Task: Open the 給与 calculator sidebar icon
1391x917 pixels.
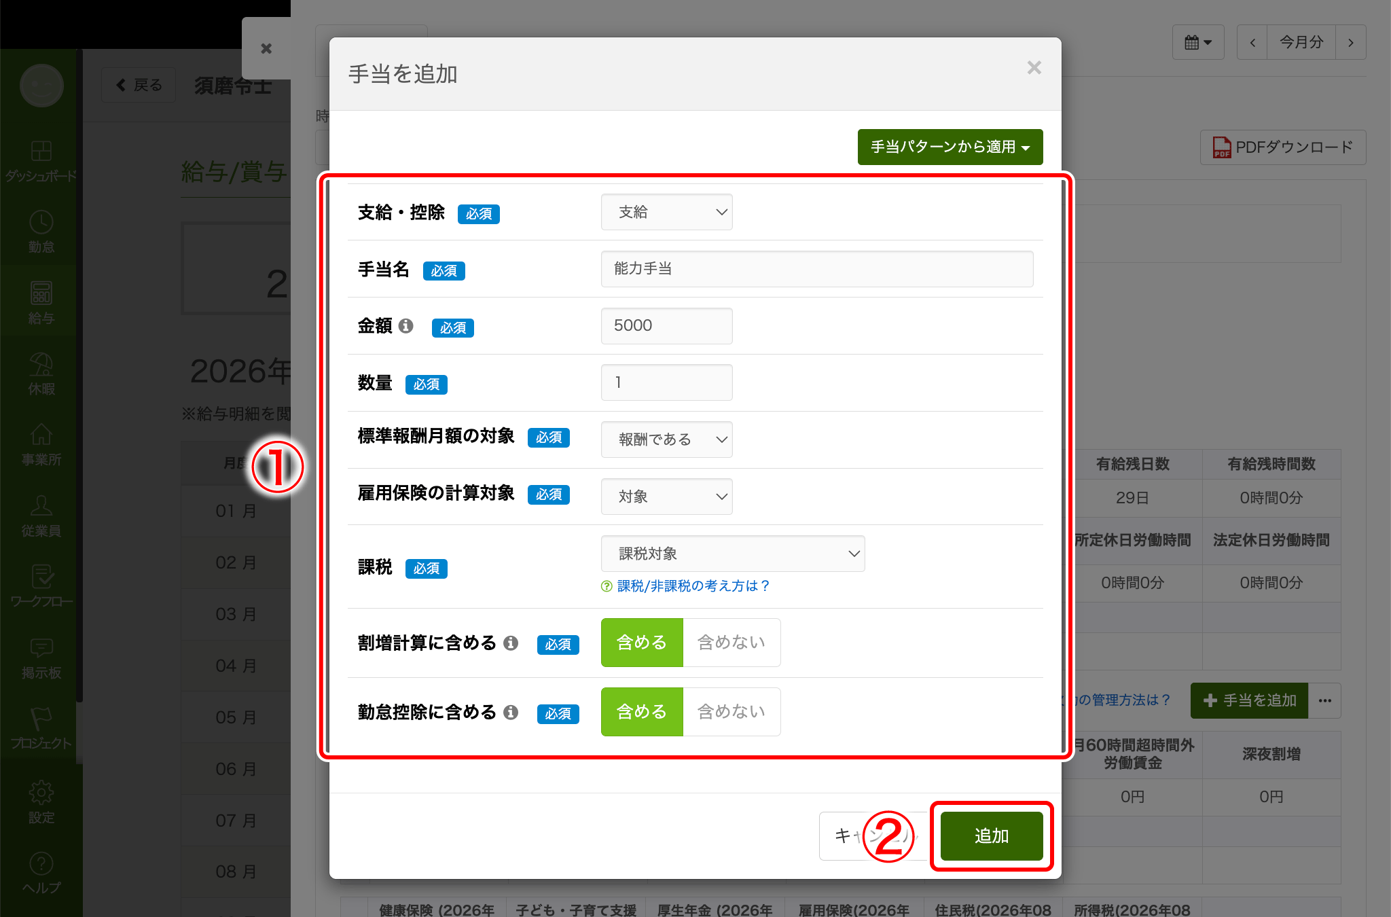Action: pyautogui.click(x=41, y=293)
